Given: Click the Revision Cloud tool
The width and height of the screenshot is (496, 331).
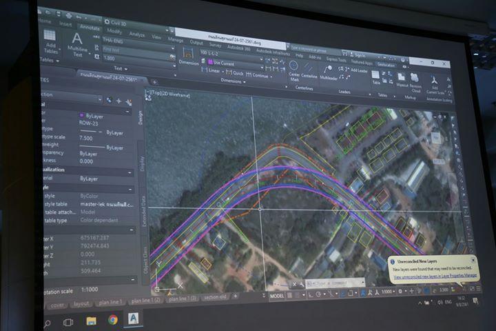Looking at the screenshot, I should point(415,80).
